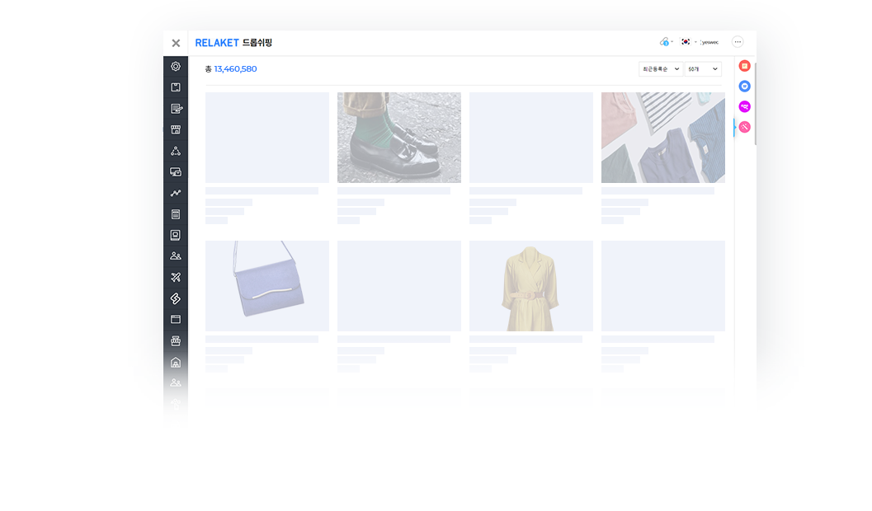Open the black leather shoe product thumbnail
Screen dimensions: 872x511
click(398, 136)
